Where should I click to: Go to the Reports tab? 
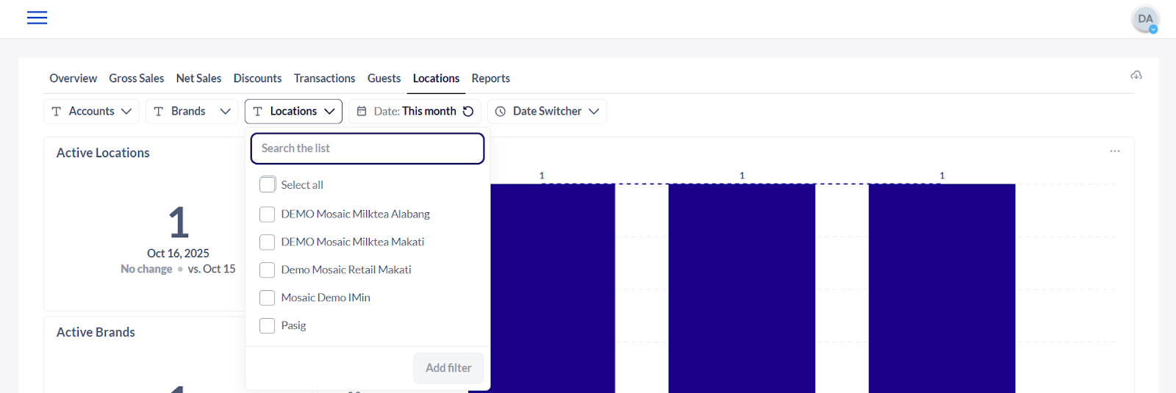[490, 79]
